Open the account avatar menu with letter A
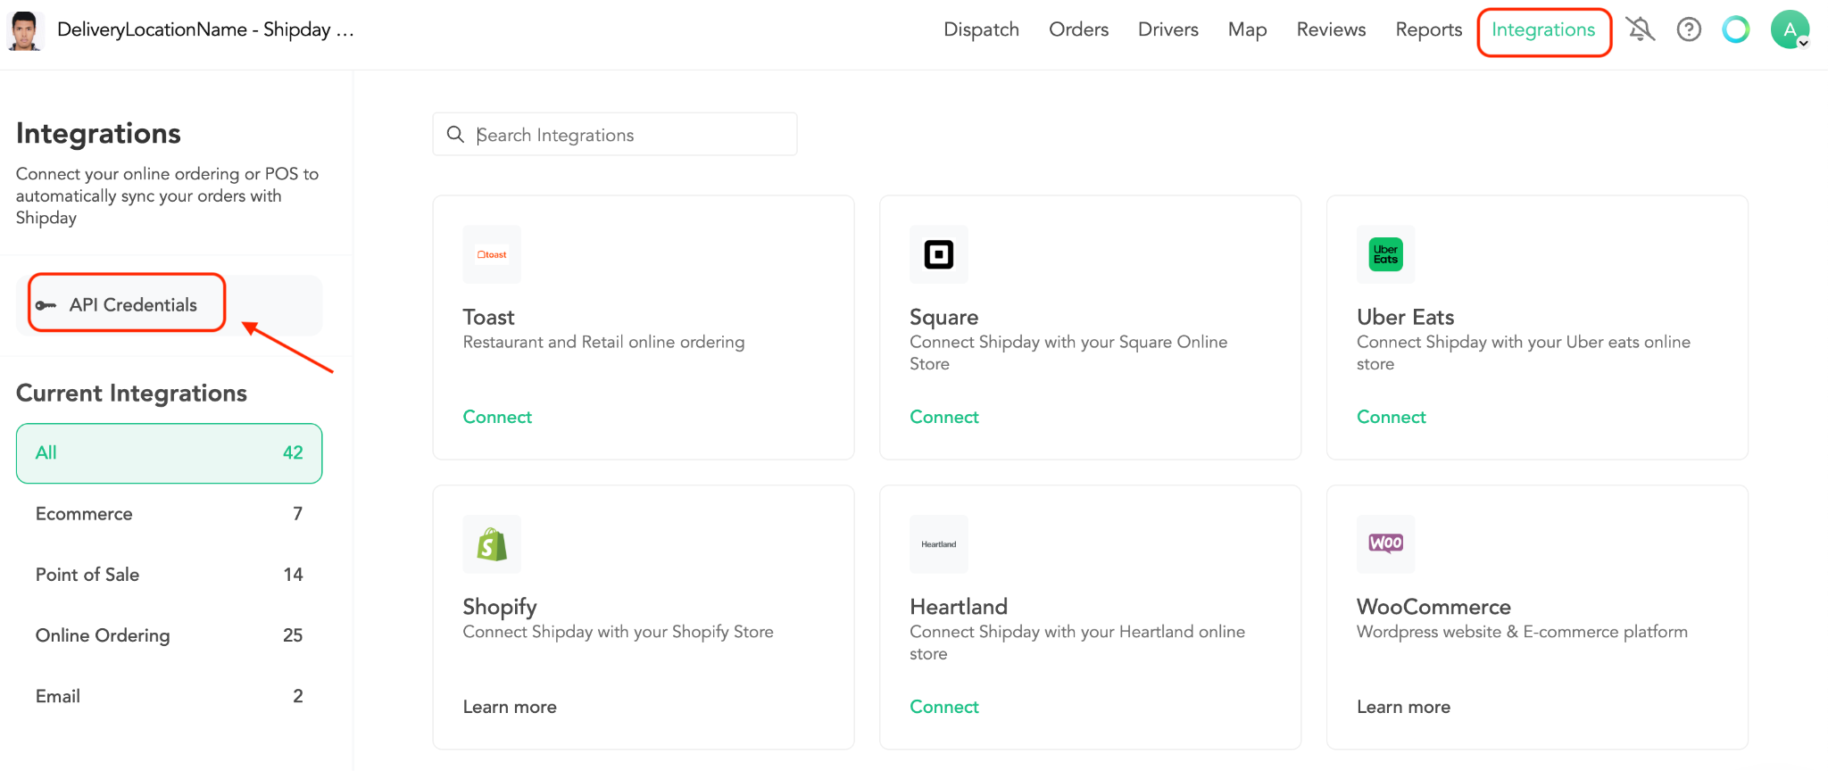The height and width of the screenshot is (771, 1828). click(x=1791, y=29)
